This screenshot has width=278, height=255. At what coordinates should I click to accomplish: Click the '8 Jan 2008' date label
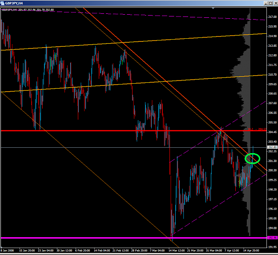tap(7, 251)
